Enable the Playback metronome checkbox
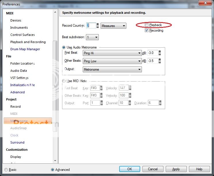 tap(147, 25)
